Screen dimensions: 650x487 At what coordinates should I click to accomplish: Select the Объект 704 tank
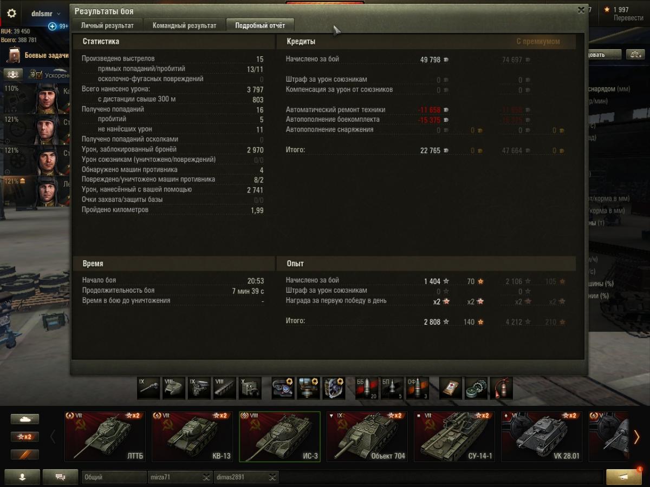tap(367, 437)
